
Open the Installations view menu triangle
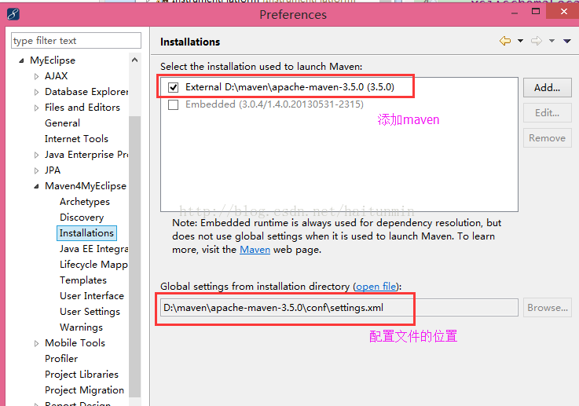click(x=566, y=41)
